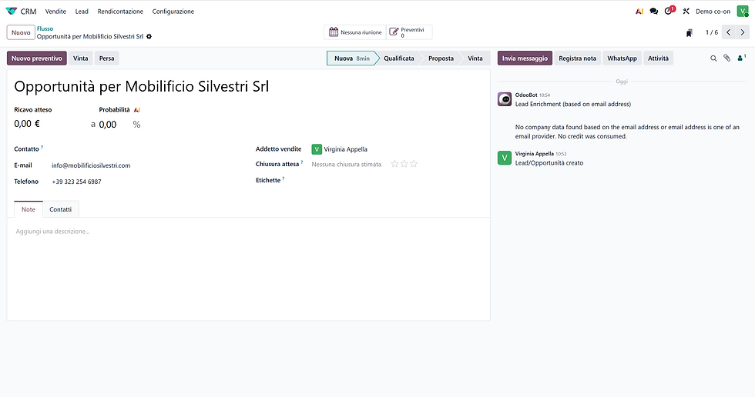The image size is (755, 397).
Task: Click Nuovo preventivo button
Action: [x=37, y=58]
